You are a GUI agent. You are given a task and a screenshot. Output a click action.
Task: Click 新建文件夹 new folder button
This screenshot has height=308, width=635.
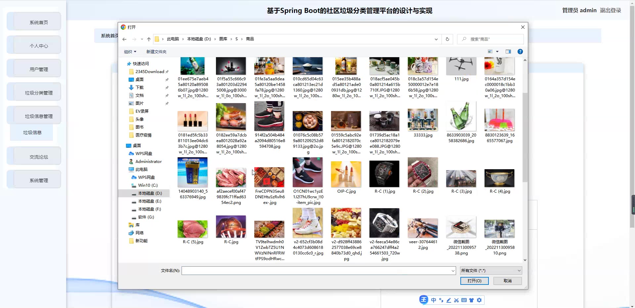click(x=156, y=52)
